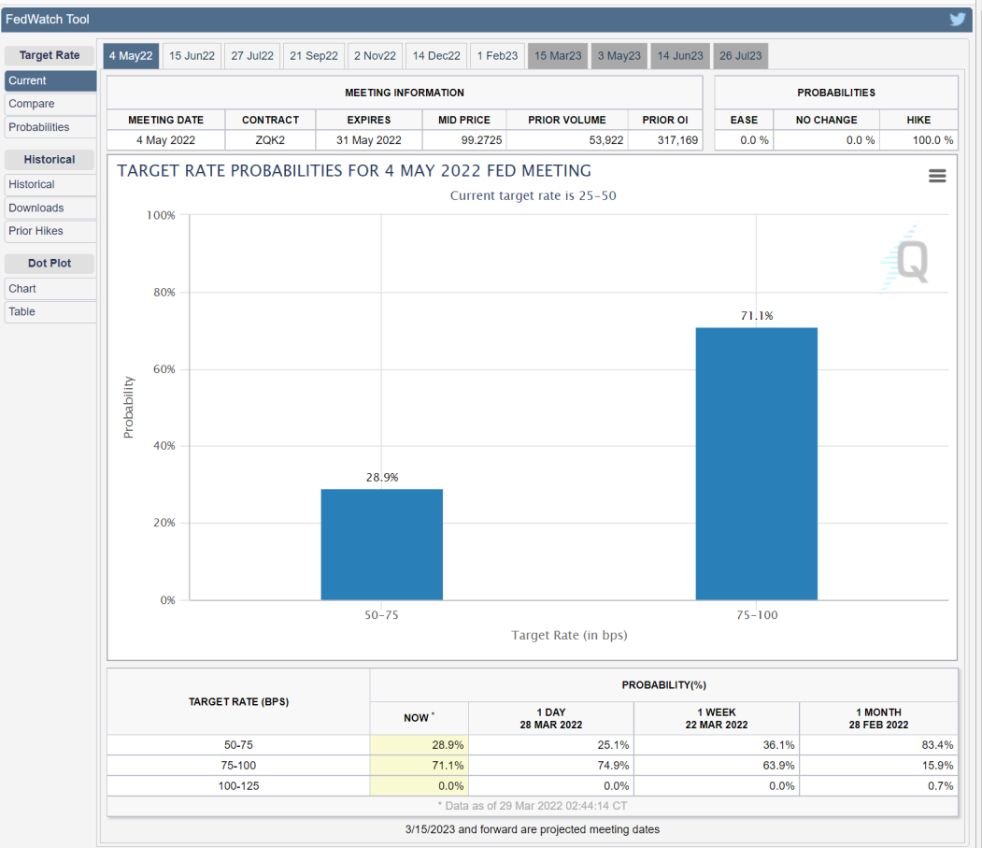Open the Dot Plot Table item
The width and height of the screenshot is (982, 848).
click(50, 311)
